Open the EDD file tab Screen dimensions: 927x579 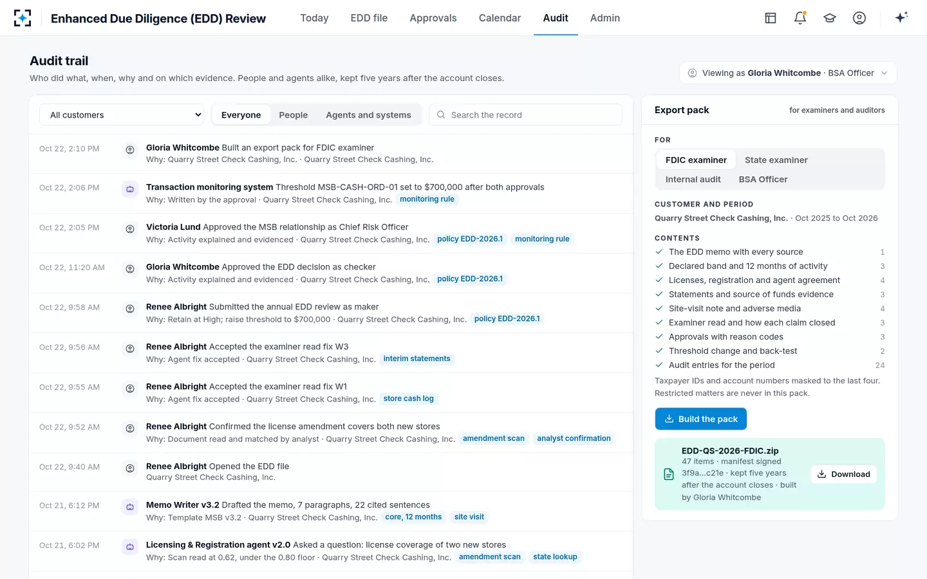pos(369,18)
